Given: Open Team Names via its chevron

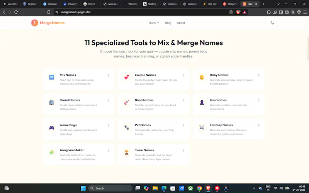Looking at the screenshot, I should (183, 151).
